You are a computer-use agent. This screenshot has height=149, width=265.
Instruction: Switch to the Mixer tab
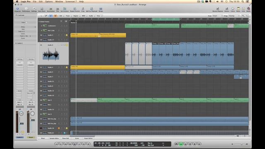[x=43, y=138]
